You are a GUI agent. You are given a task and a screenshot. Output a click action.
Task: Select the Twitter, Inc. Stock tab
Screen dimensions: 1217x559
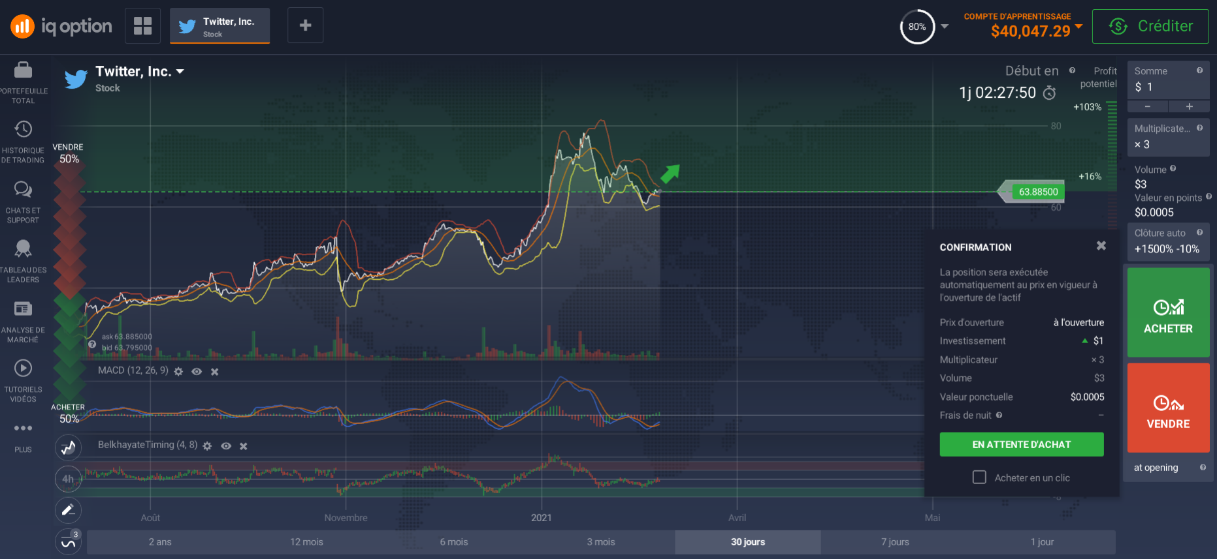219,26
